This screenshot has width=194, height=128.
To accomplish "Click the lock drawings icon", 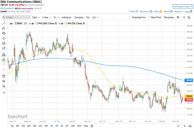I will point(4,60).
